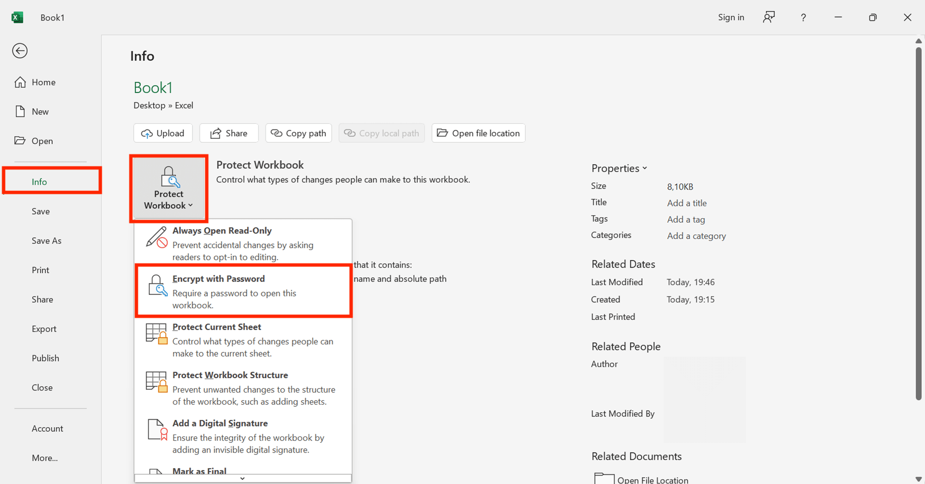
Task: Choose the Protect Workbook Structure option
Action: pos(243,388)
